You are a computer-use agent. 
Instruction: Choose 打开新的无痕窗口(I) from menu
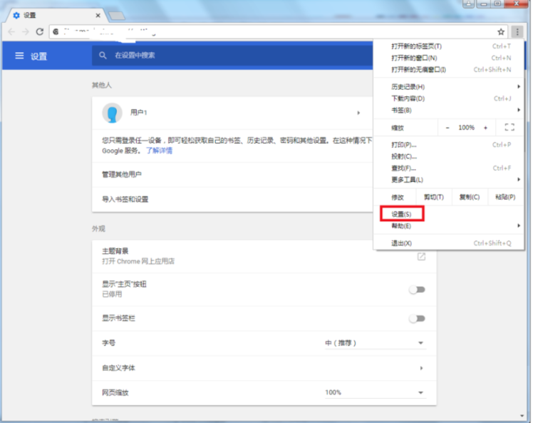(x=418, y=69)
